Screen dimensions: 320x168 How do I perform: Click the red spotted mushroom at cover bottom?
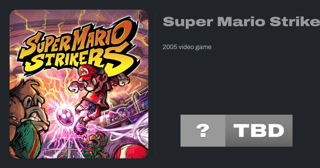(x=131, y=151)
